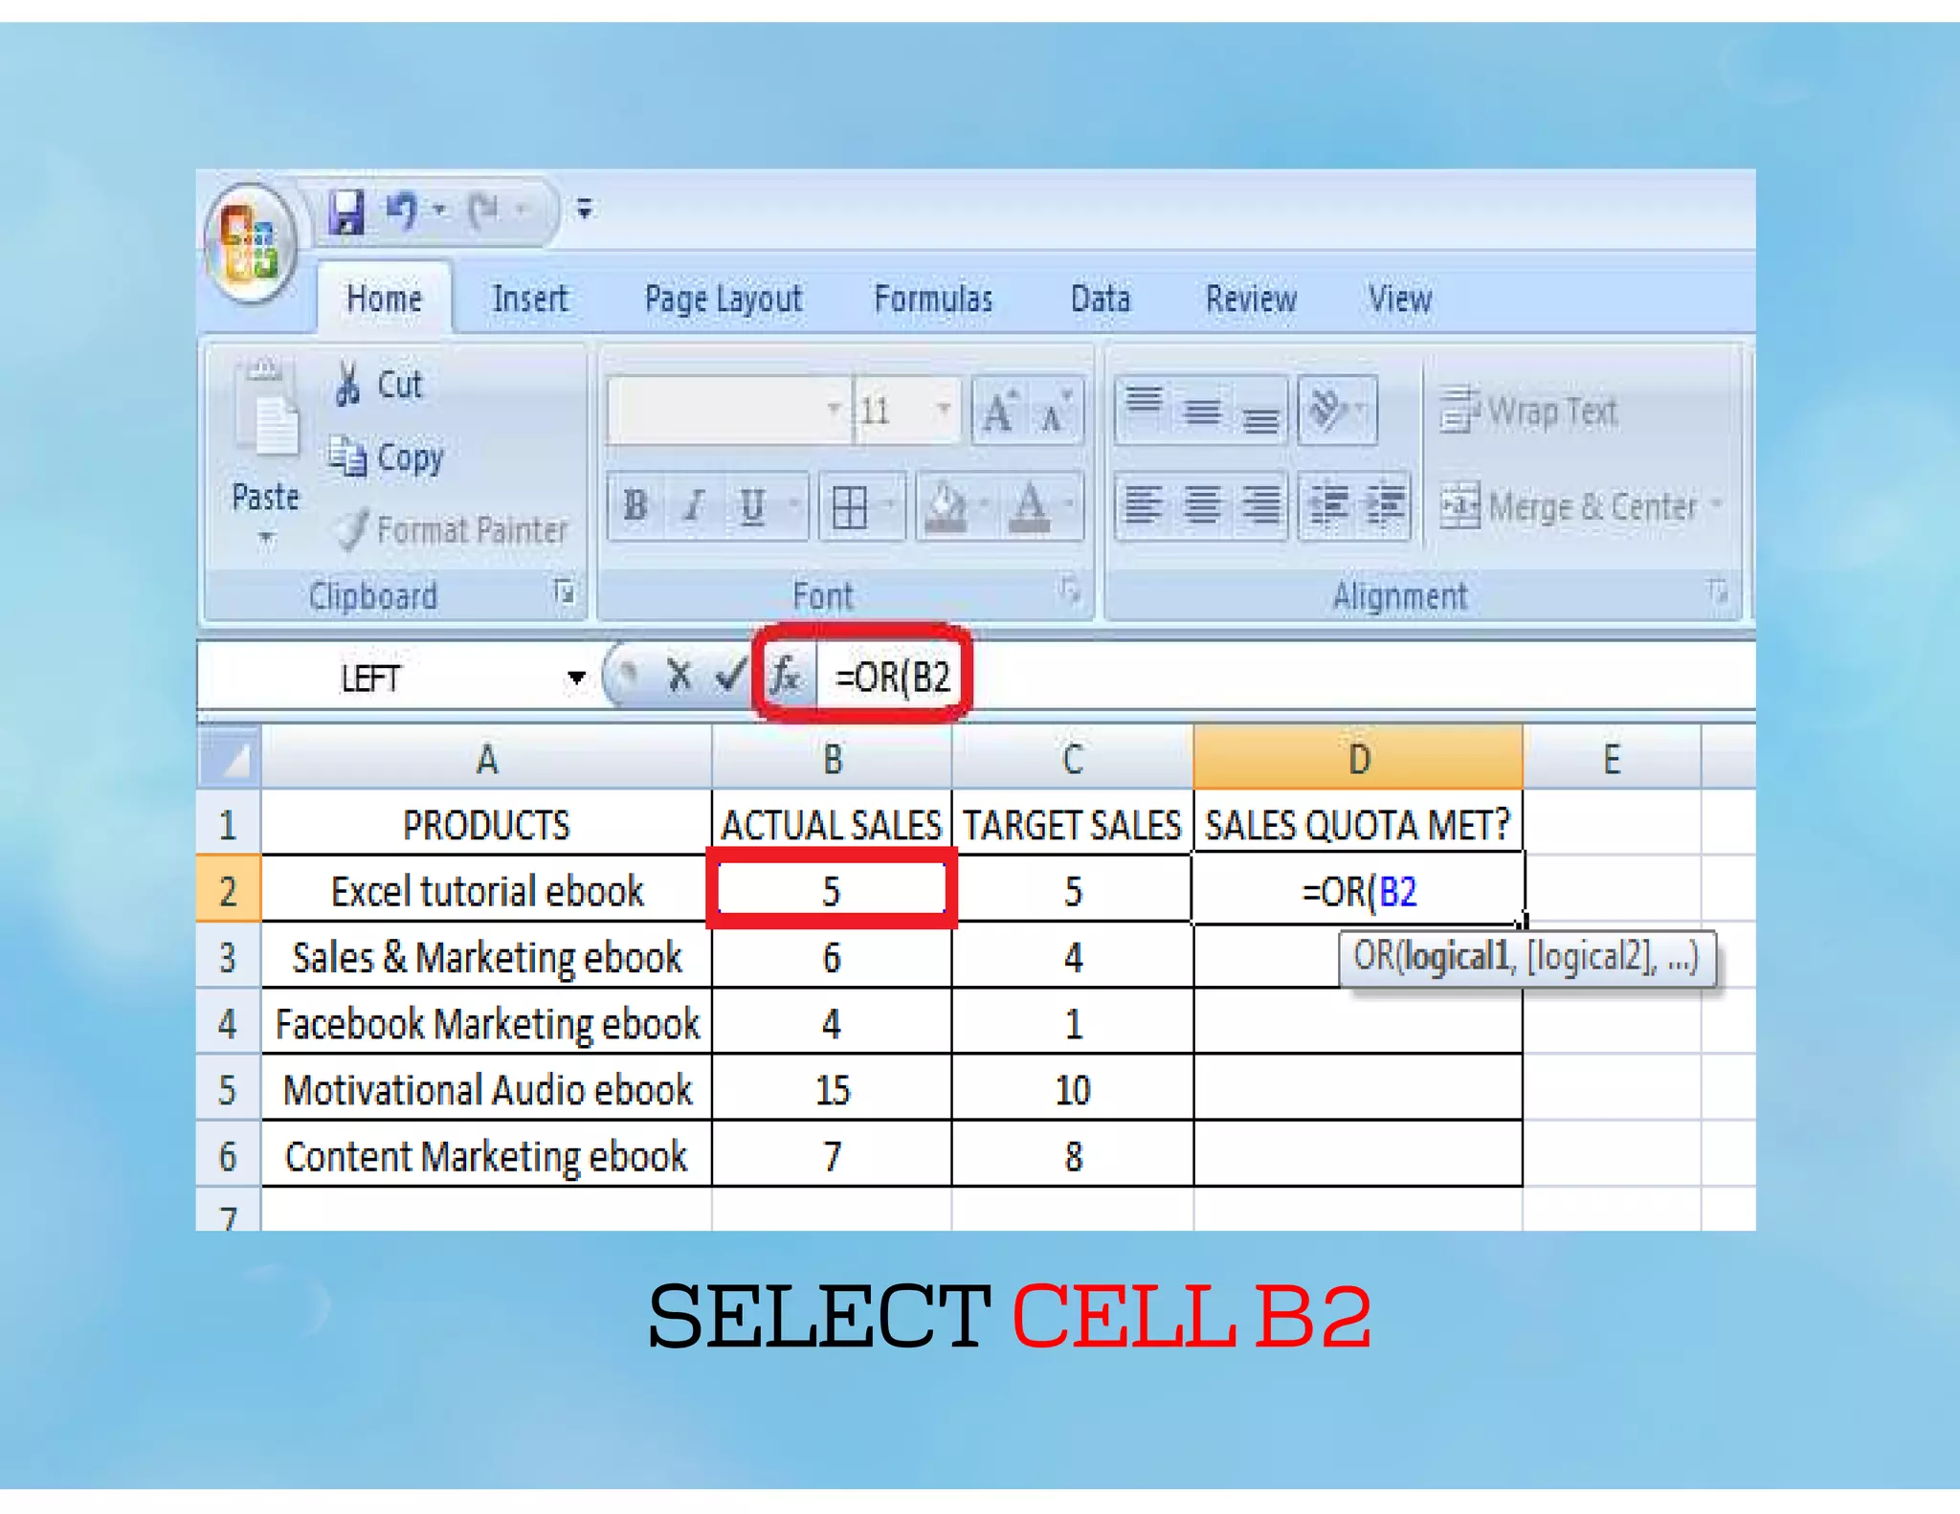
Task: Toggle Wrap Text
Action: (x=1529, y=412)
